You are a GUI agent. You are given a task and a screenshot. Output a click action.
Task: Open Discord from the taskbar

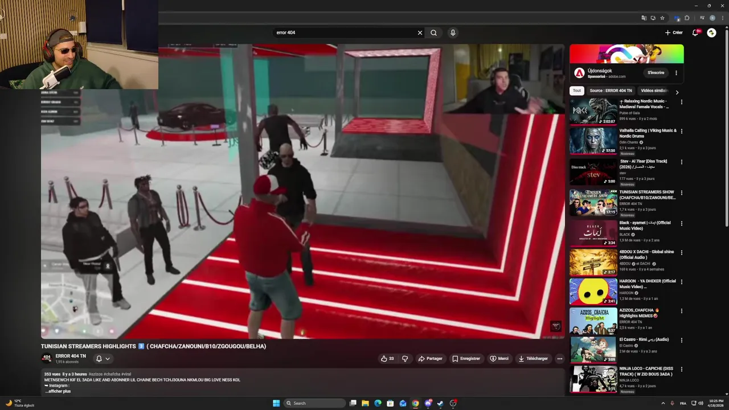point(428,403)
